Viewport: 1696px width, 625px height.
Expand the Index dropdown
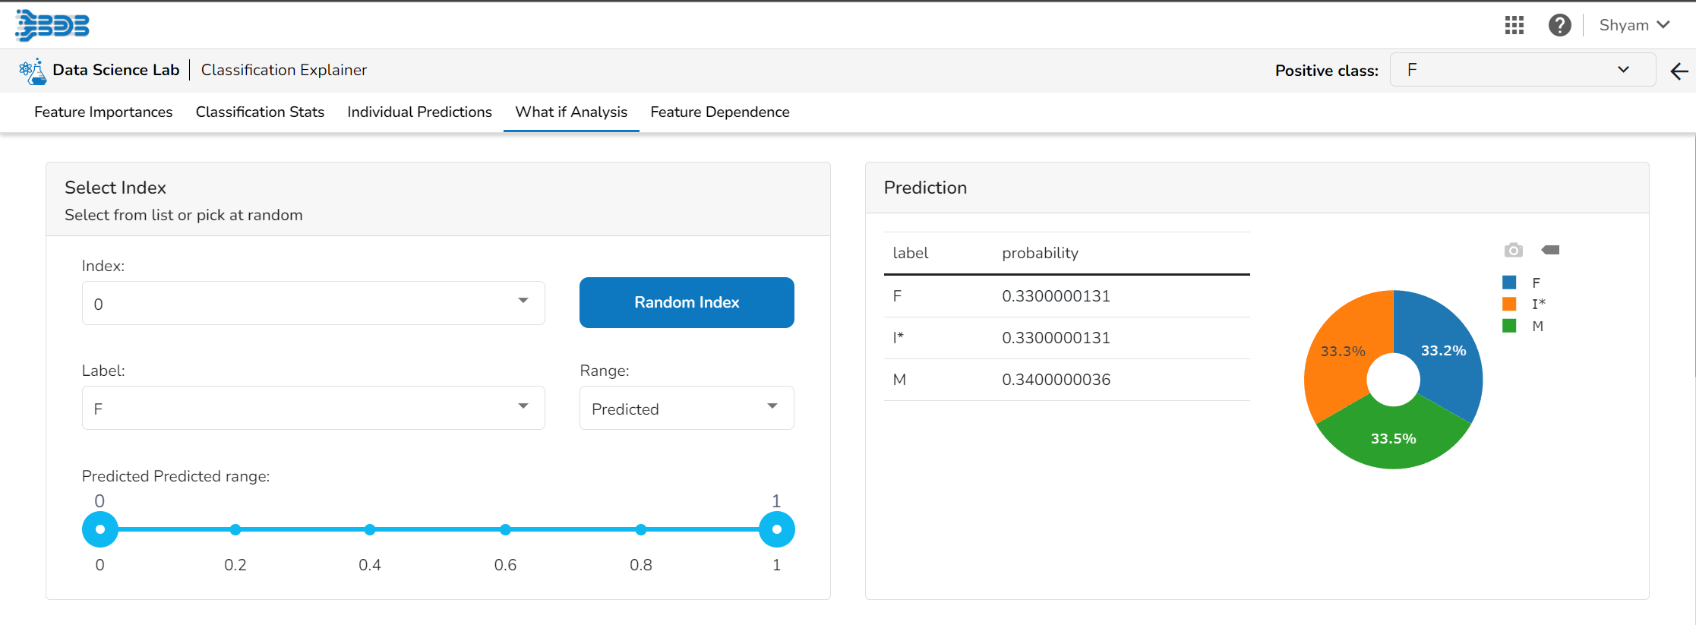point(313,303)
